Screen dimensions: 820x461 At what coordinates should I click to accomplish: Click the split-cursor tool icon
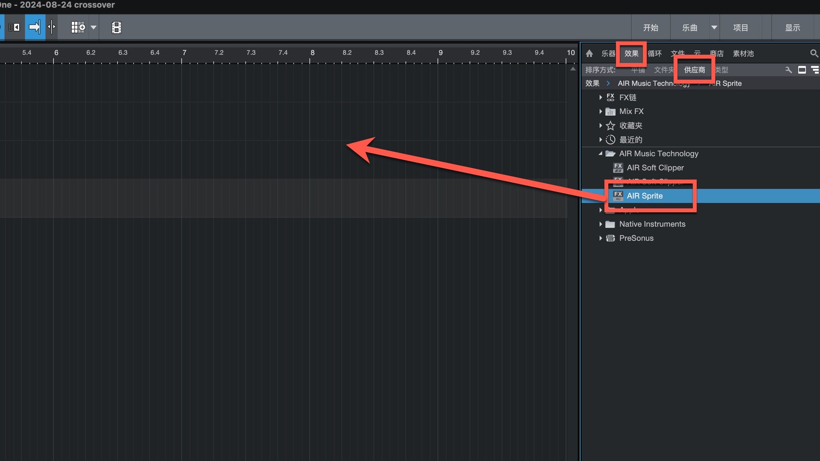point(52,27)
